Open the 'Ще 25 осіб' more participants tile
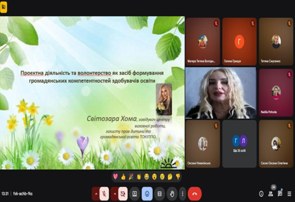The height and width of the screenshot is (202, 295). point(239,143)
